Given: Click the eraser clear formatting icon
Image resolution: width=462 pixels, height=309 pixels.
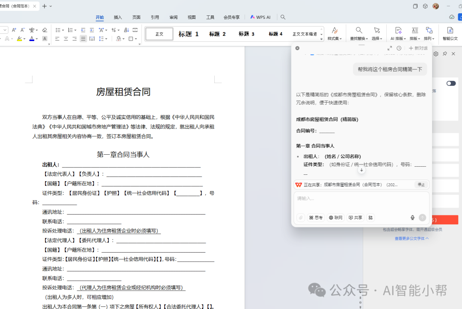Looking at the screenshot, I should 45,30.
